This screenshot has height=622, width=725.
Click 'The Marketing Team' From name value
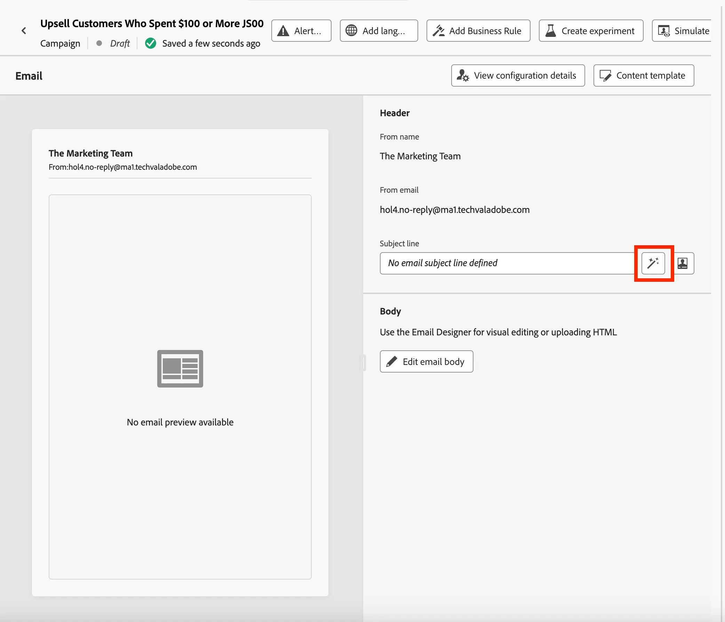(x=420, y=156)
